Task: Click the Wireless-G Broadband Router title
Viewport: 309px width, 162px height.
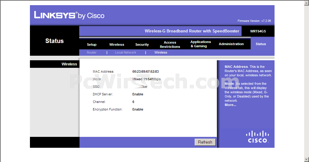Action: 192,31
